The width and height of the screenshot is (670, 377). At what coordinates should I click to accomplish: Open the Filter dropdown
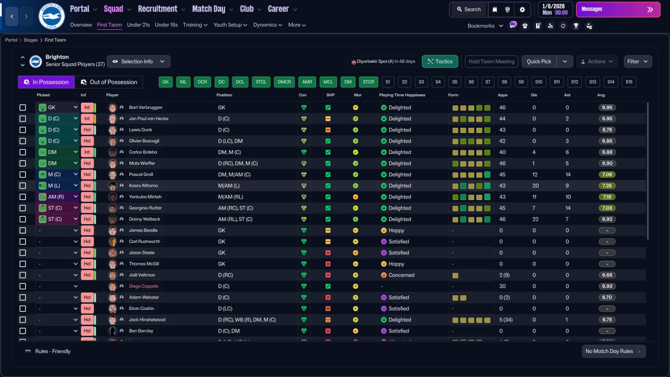tap(638, 61)
